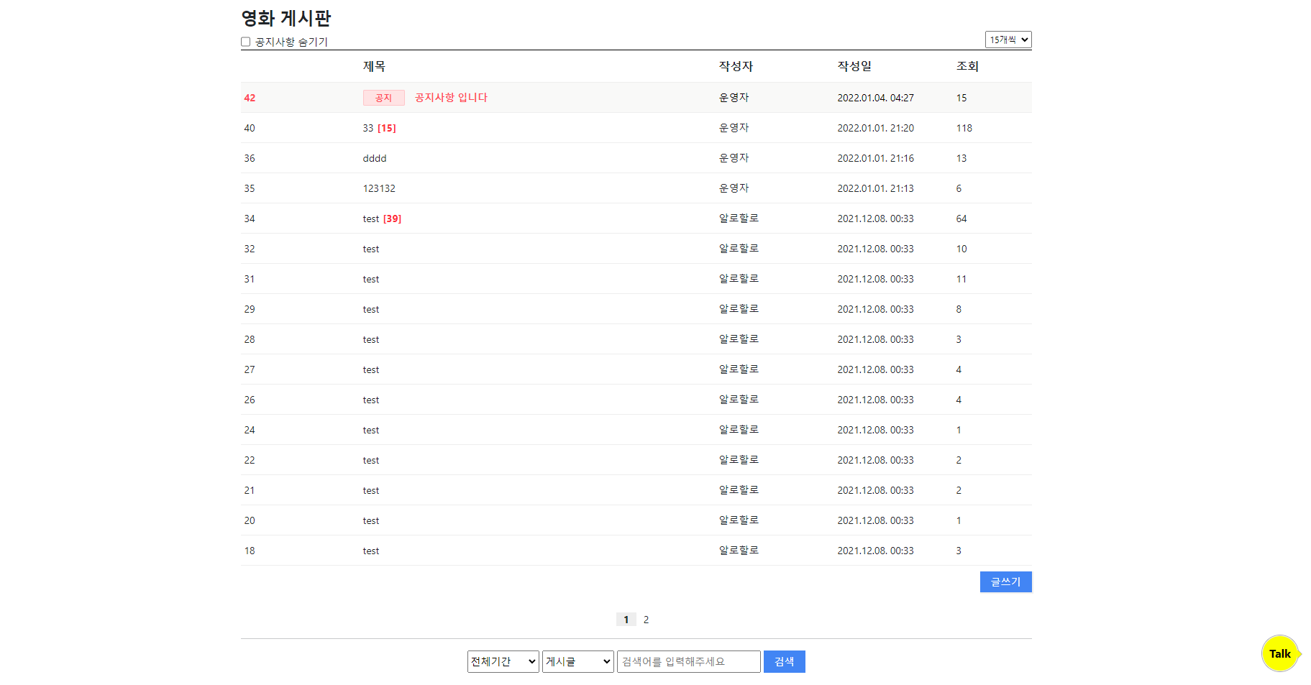Open the 전체기간 period filter dropdown
This screenshot has height=685, width=1311.
(x=502, y=661)
